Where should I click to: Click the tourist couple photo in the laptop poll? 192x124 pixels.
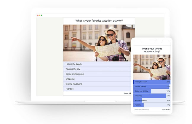pyautogui.click(x=99, y=43)
